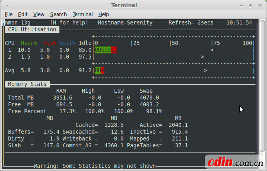The width and height of the screenshot is (267, 171).
Task: Click the CPU 1 user value 10.0
Action: (24, 50)
